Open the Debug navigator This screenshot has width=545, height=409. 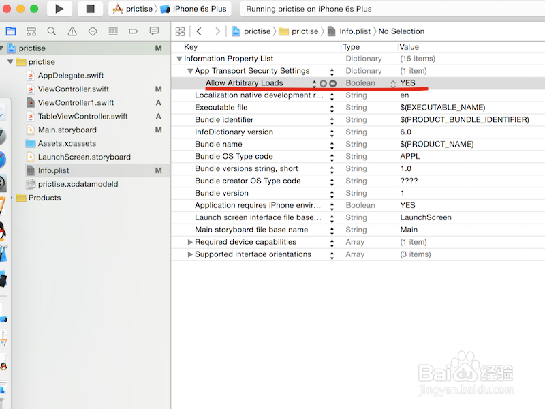coord(113,31)
